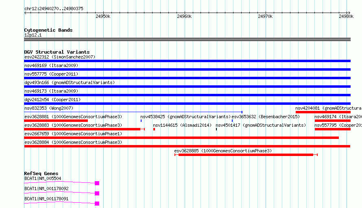Click the nsv832353 (Wong2007) label
The height and width of the screenshot is (208, 362).
49,108
